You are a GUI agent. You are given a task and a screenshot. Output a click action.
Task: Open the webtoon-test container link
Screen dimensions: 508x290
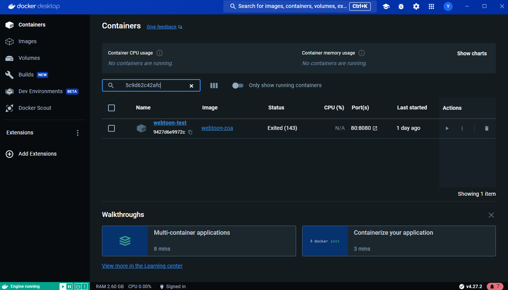coord(170,123)
